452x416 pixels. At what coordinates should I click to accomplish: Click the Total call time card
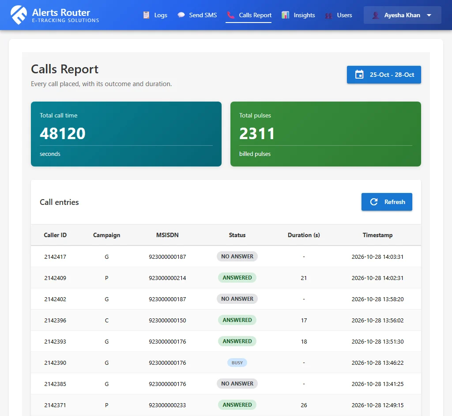pos(126,134)
